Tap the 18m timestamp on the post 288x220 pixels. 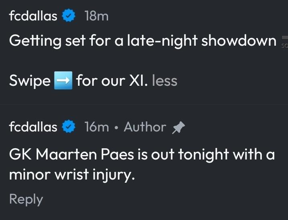96,16
